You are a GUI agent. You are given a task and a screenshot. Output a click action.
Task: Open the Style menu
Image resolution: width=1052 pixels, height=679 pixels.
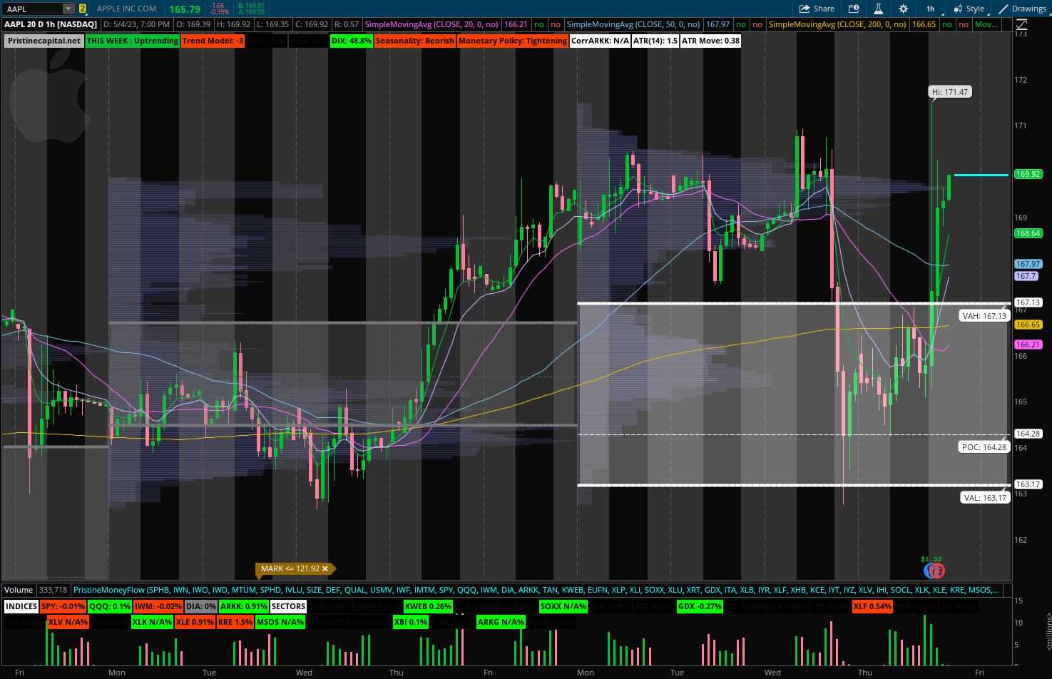(969, 9)
